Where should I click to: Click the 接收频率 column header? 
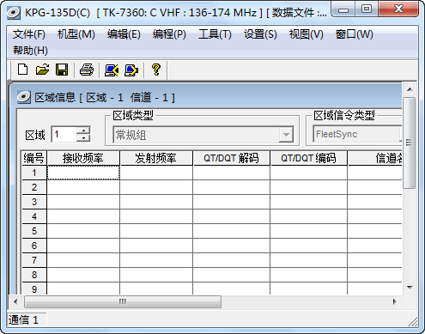[x=83, y=158]
